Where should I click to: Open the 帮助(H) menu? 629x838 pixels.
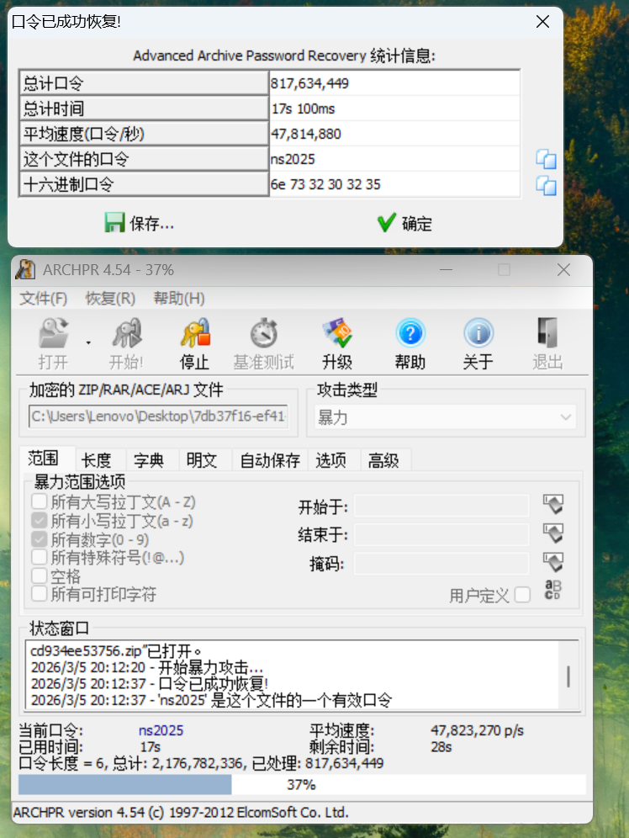179,298
